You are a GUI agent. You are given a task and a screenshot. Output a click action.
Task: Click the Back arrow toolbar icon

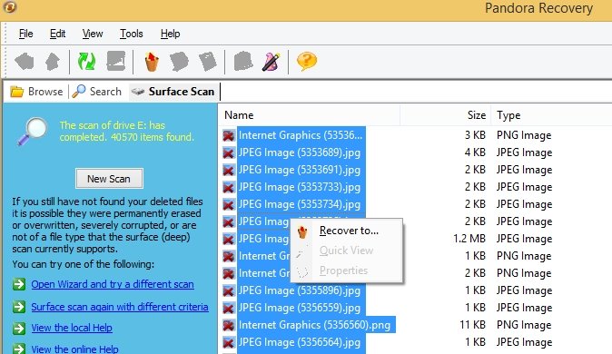[25, 62]
